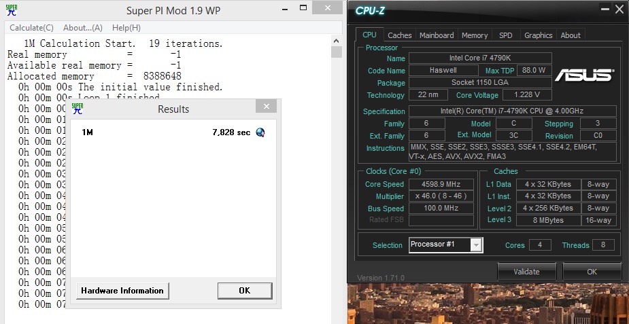
Task: Click the Revision value C0
Action: tap(598, 135)
